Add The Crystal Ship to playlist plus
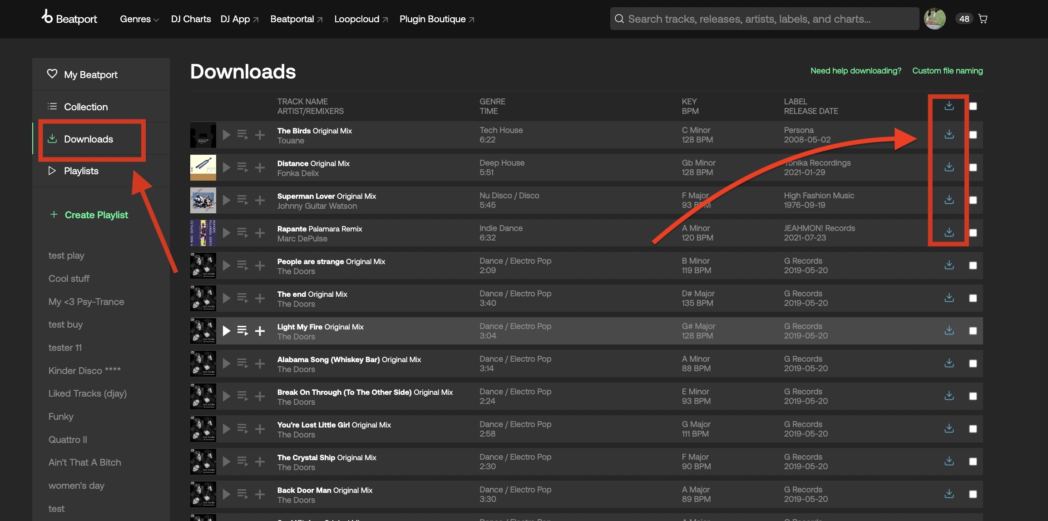 tap(260, 462)
